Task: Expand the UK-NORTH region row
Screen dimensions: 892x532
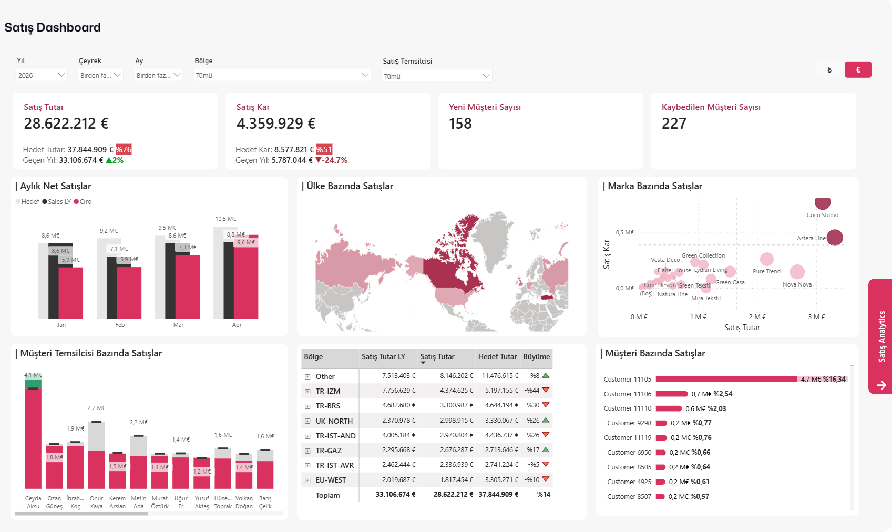Action: pyautogui.click(x=307, y=421)
